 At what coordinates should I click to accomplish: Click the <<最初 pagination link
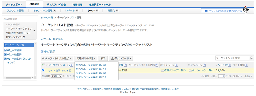tap(205, 76)
